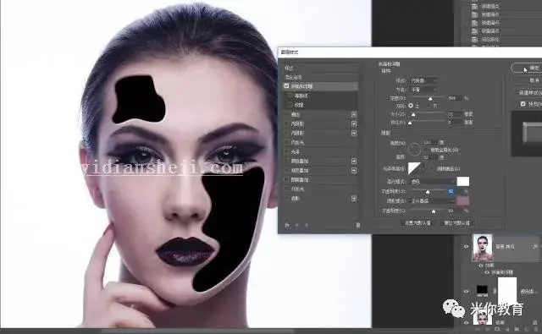Open the bevel Style (样式) dropdown
This screenshot has height=334, width=542.
tap(423, 80)
